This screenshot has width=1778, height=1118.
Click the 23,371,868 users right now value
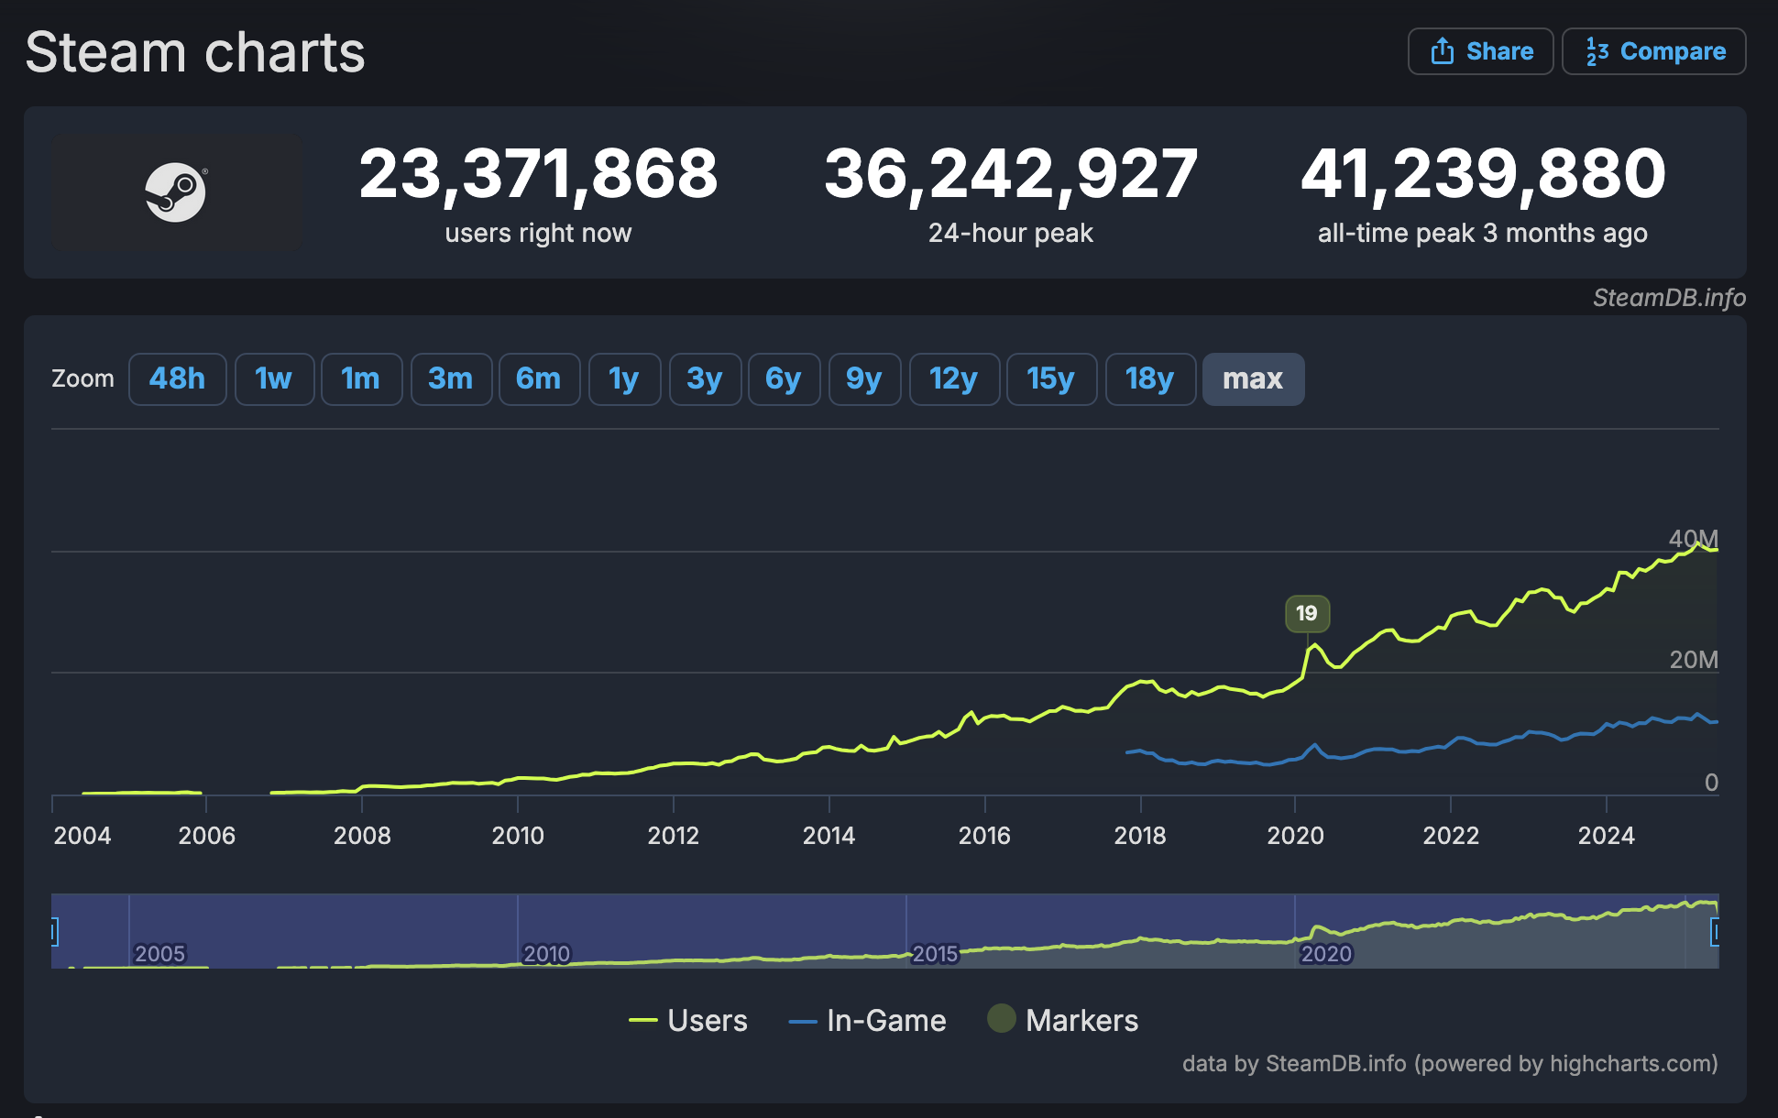(538, 173)
